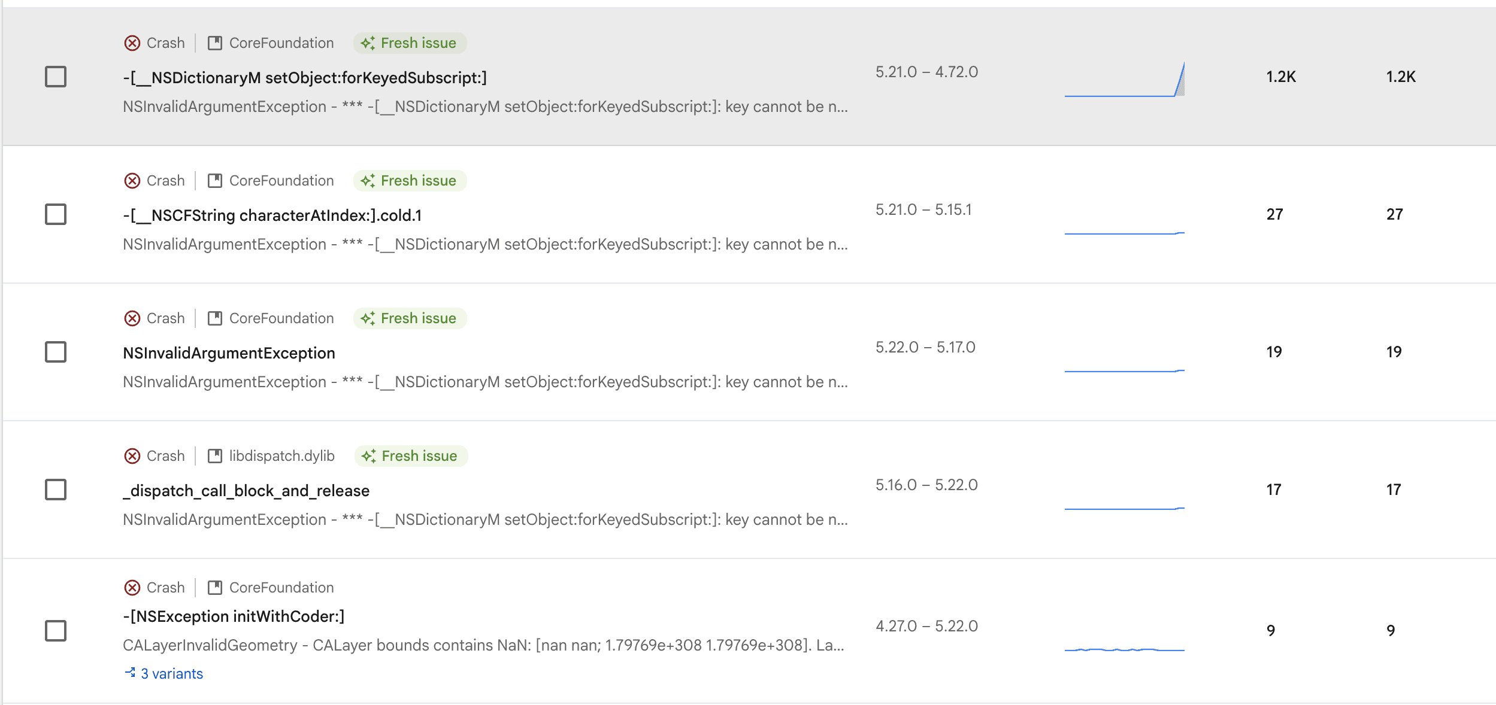
Task: Click the libdispatch.dylib label
Action: coord(282,456)
